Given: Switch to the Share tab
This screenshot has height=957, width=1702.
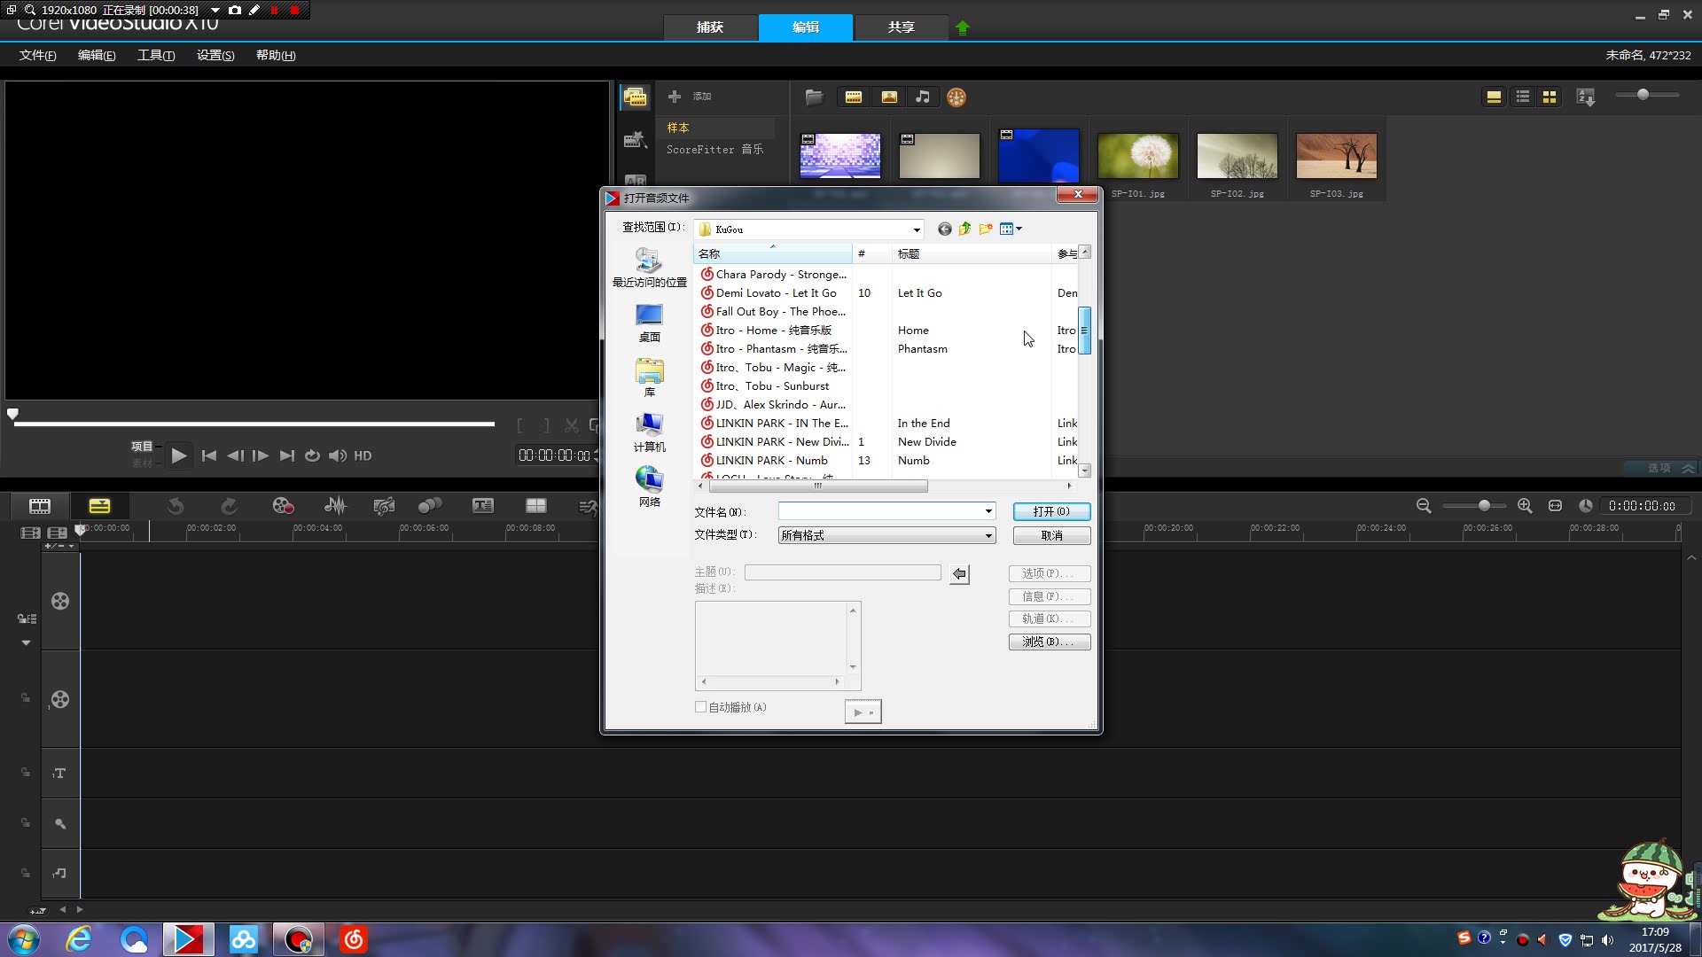Looking at the screenshot, I should (901, 27).
